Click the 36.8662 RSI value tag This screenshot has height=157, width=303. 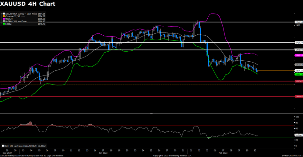[x=298, y=135]
